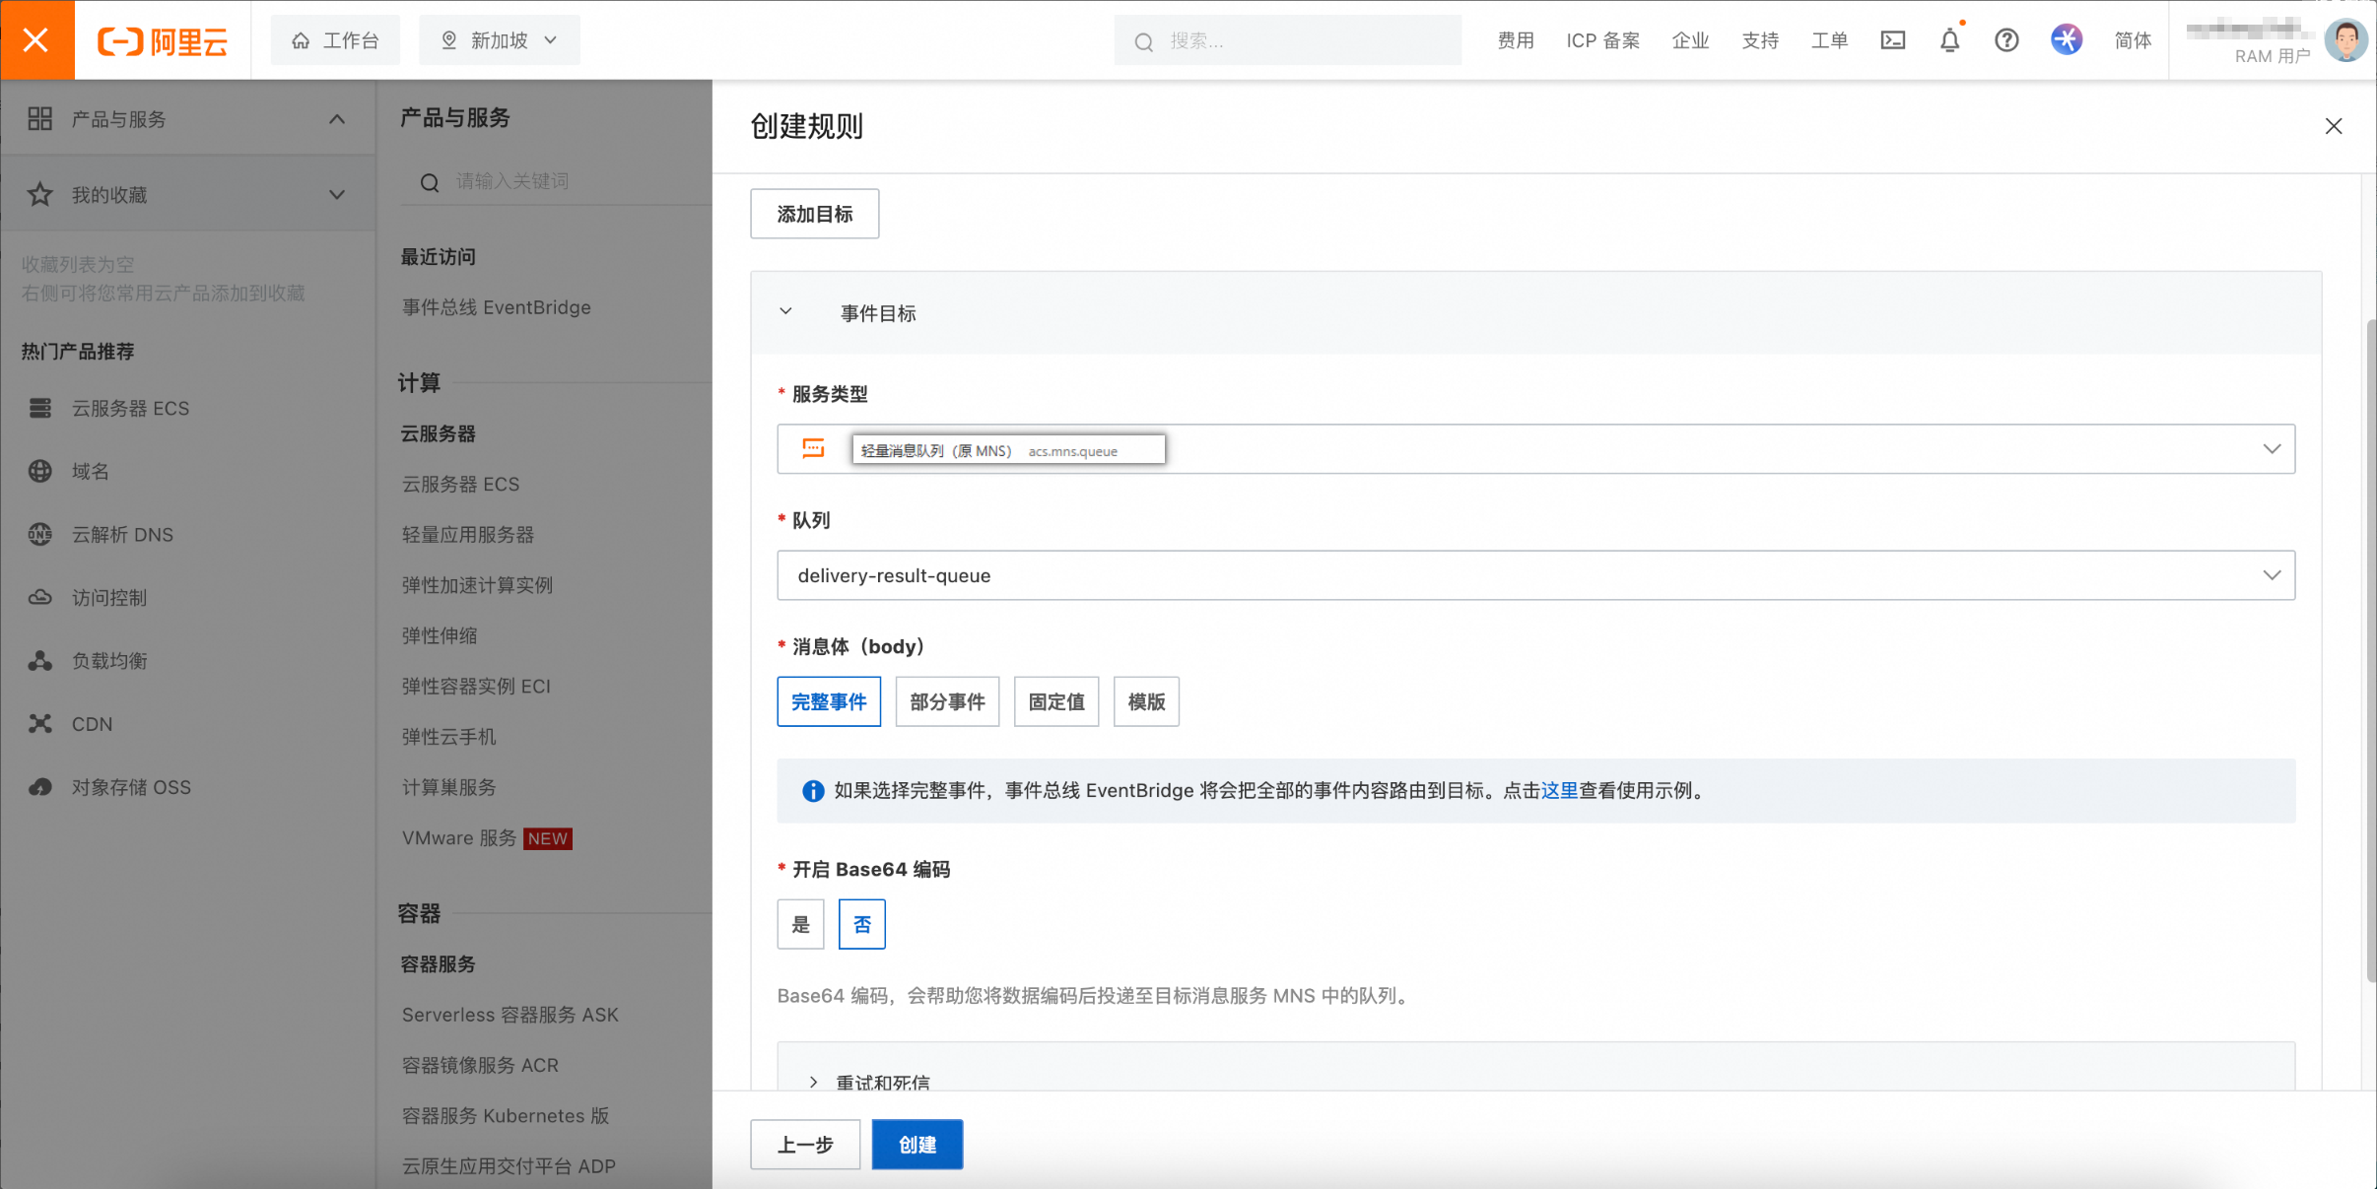Viewport: 2377px width, 1189px height.
Task: Open the 支持 menu
Action: pos(1760,40)
